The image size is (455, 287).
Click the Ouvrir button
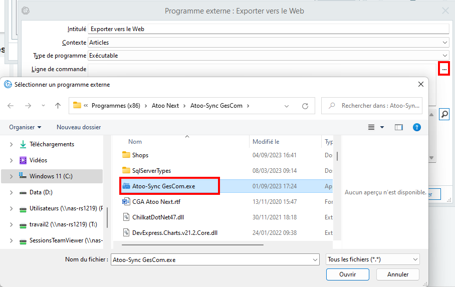(348, 274)
